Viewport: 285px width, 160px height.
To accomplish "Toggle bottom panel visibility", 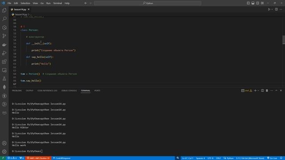I will (253, 3).
